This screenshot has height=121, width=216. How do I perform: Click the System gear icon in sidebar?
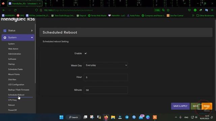(x=5, y=38)
